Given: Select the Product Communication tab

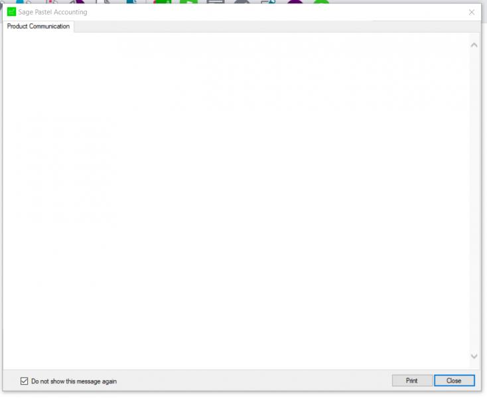Looking at the screenshot, I should [38, 27].
